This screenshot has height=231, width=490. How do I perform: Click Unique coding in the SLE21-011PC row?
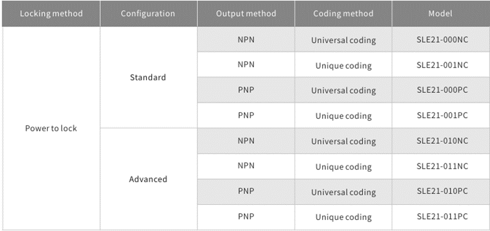tap(343, 217)
